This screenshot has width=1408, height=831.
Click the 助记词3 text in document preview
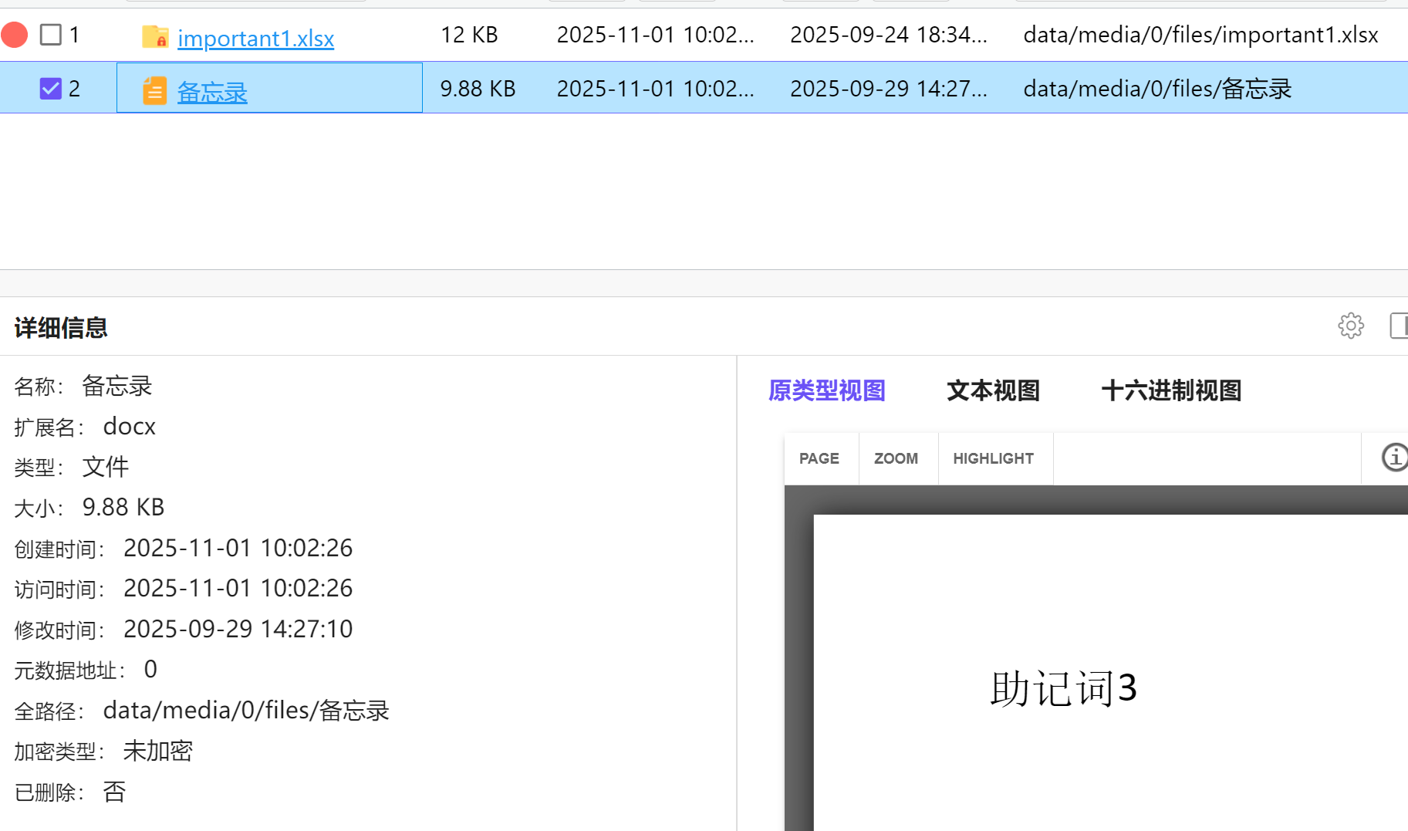point(1063,687)
